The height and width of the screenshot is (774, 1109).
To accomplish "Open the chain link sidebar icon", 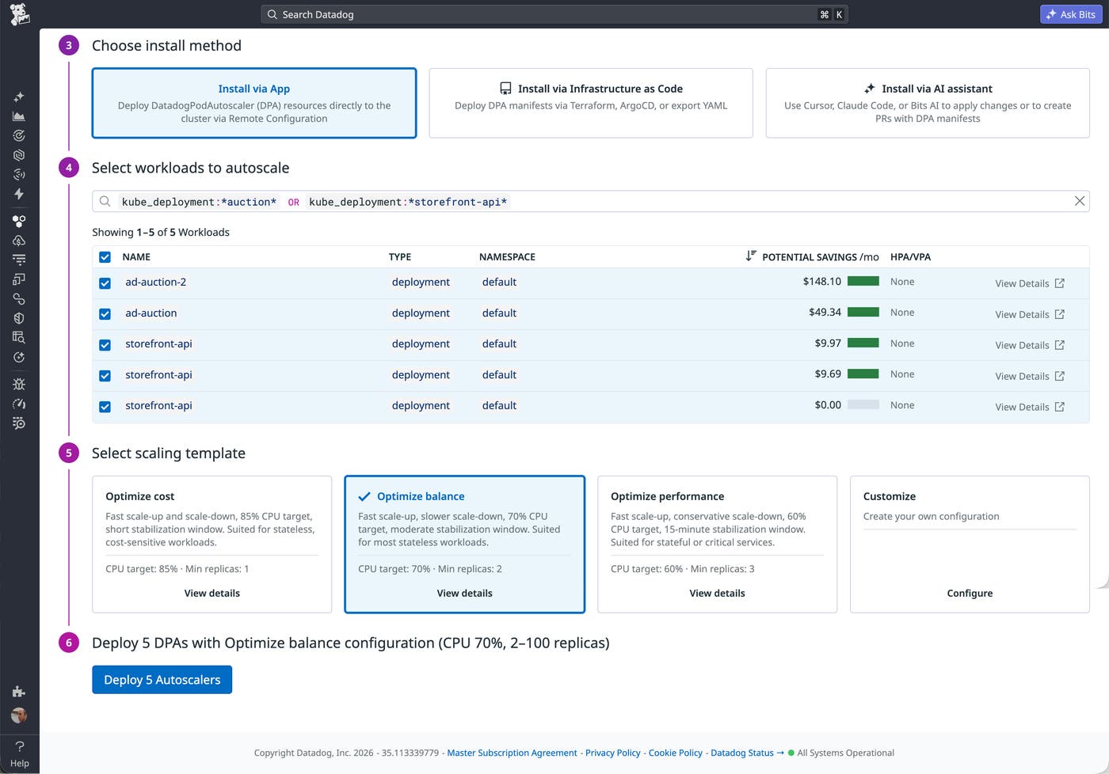I will 19,299.
